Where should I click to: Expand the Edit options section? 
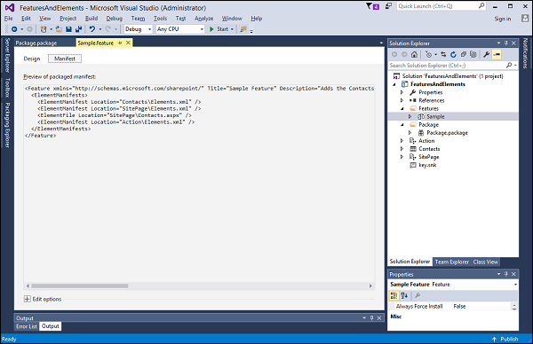pos(28,299)
